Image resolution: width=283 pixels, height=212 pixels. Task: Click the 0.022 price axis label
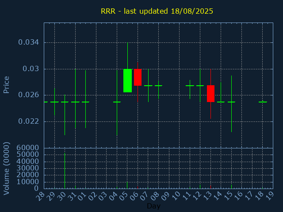click(x=28, y=121)
